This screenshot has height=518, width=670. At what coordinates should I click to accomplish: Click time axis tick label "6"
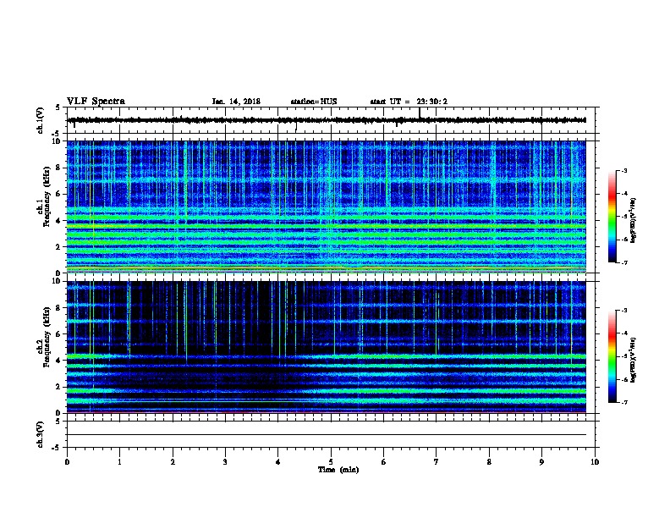pyautogui.click(x=384, y=462)
